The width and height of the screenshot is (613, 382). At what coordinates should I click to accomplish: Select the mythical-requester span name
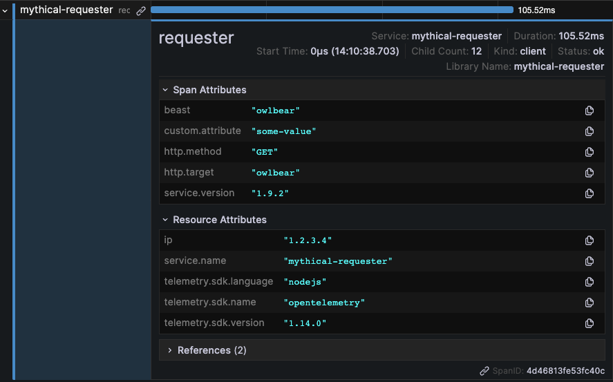(x=66, y=10)
